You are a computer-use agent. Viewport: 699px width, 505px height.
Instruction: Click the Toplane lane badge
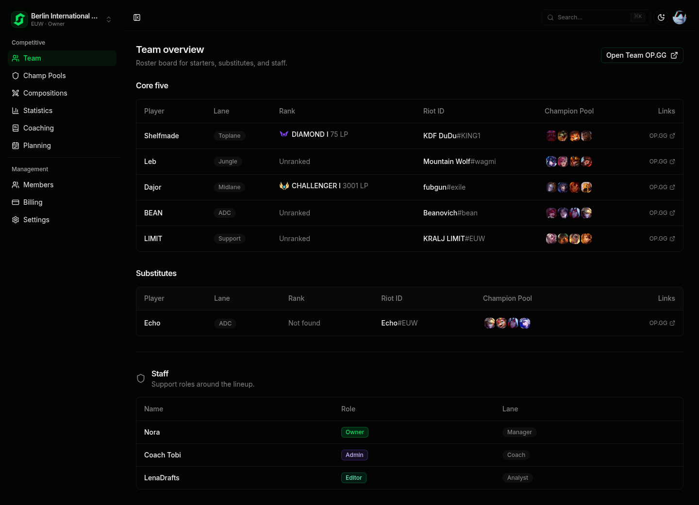point(230,136)
